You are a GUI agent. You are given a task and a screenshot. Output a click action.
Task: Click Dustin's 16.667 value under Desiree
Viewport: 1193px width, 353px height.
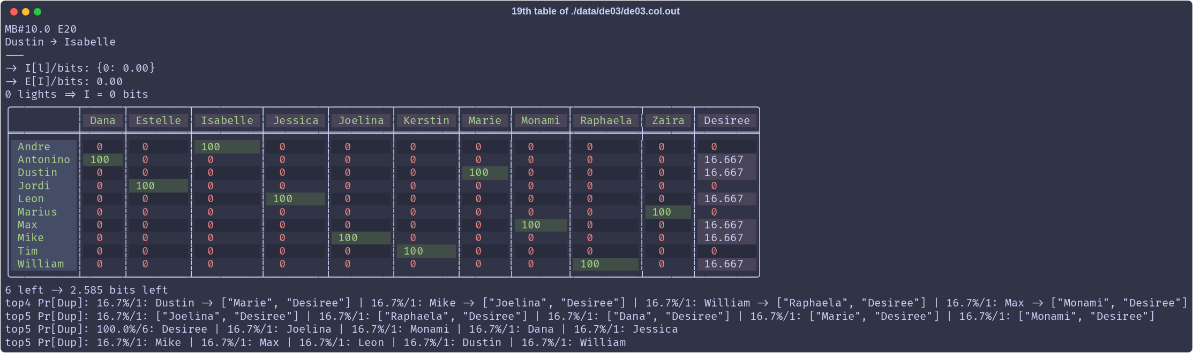coord(727,172)
